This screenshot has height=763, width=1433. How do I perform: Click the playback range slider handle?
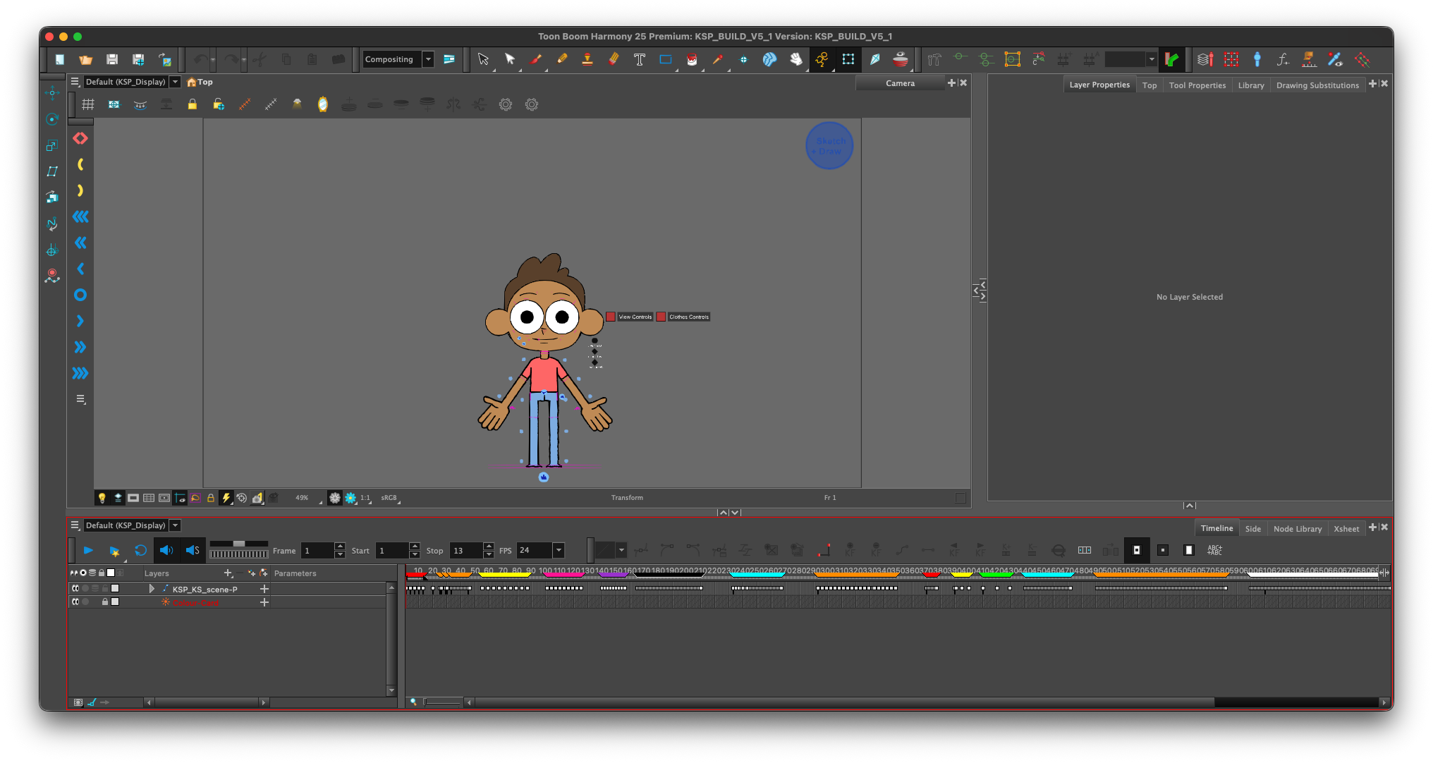(x=239, y=544)
